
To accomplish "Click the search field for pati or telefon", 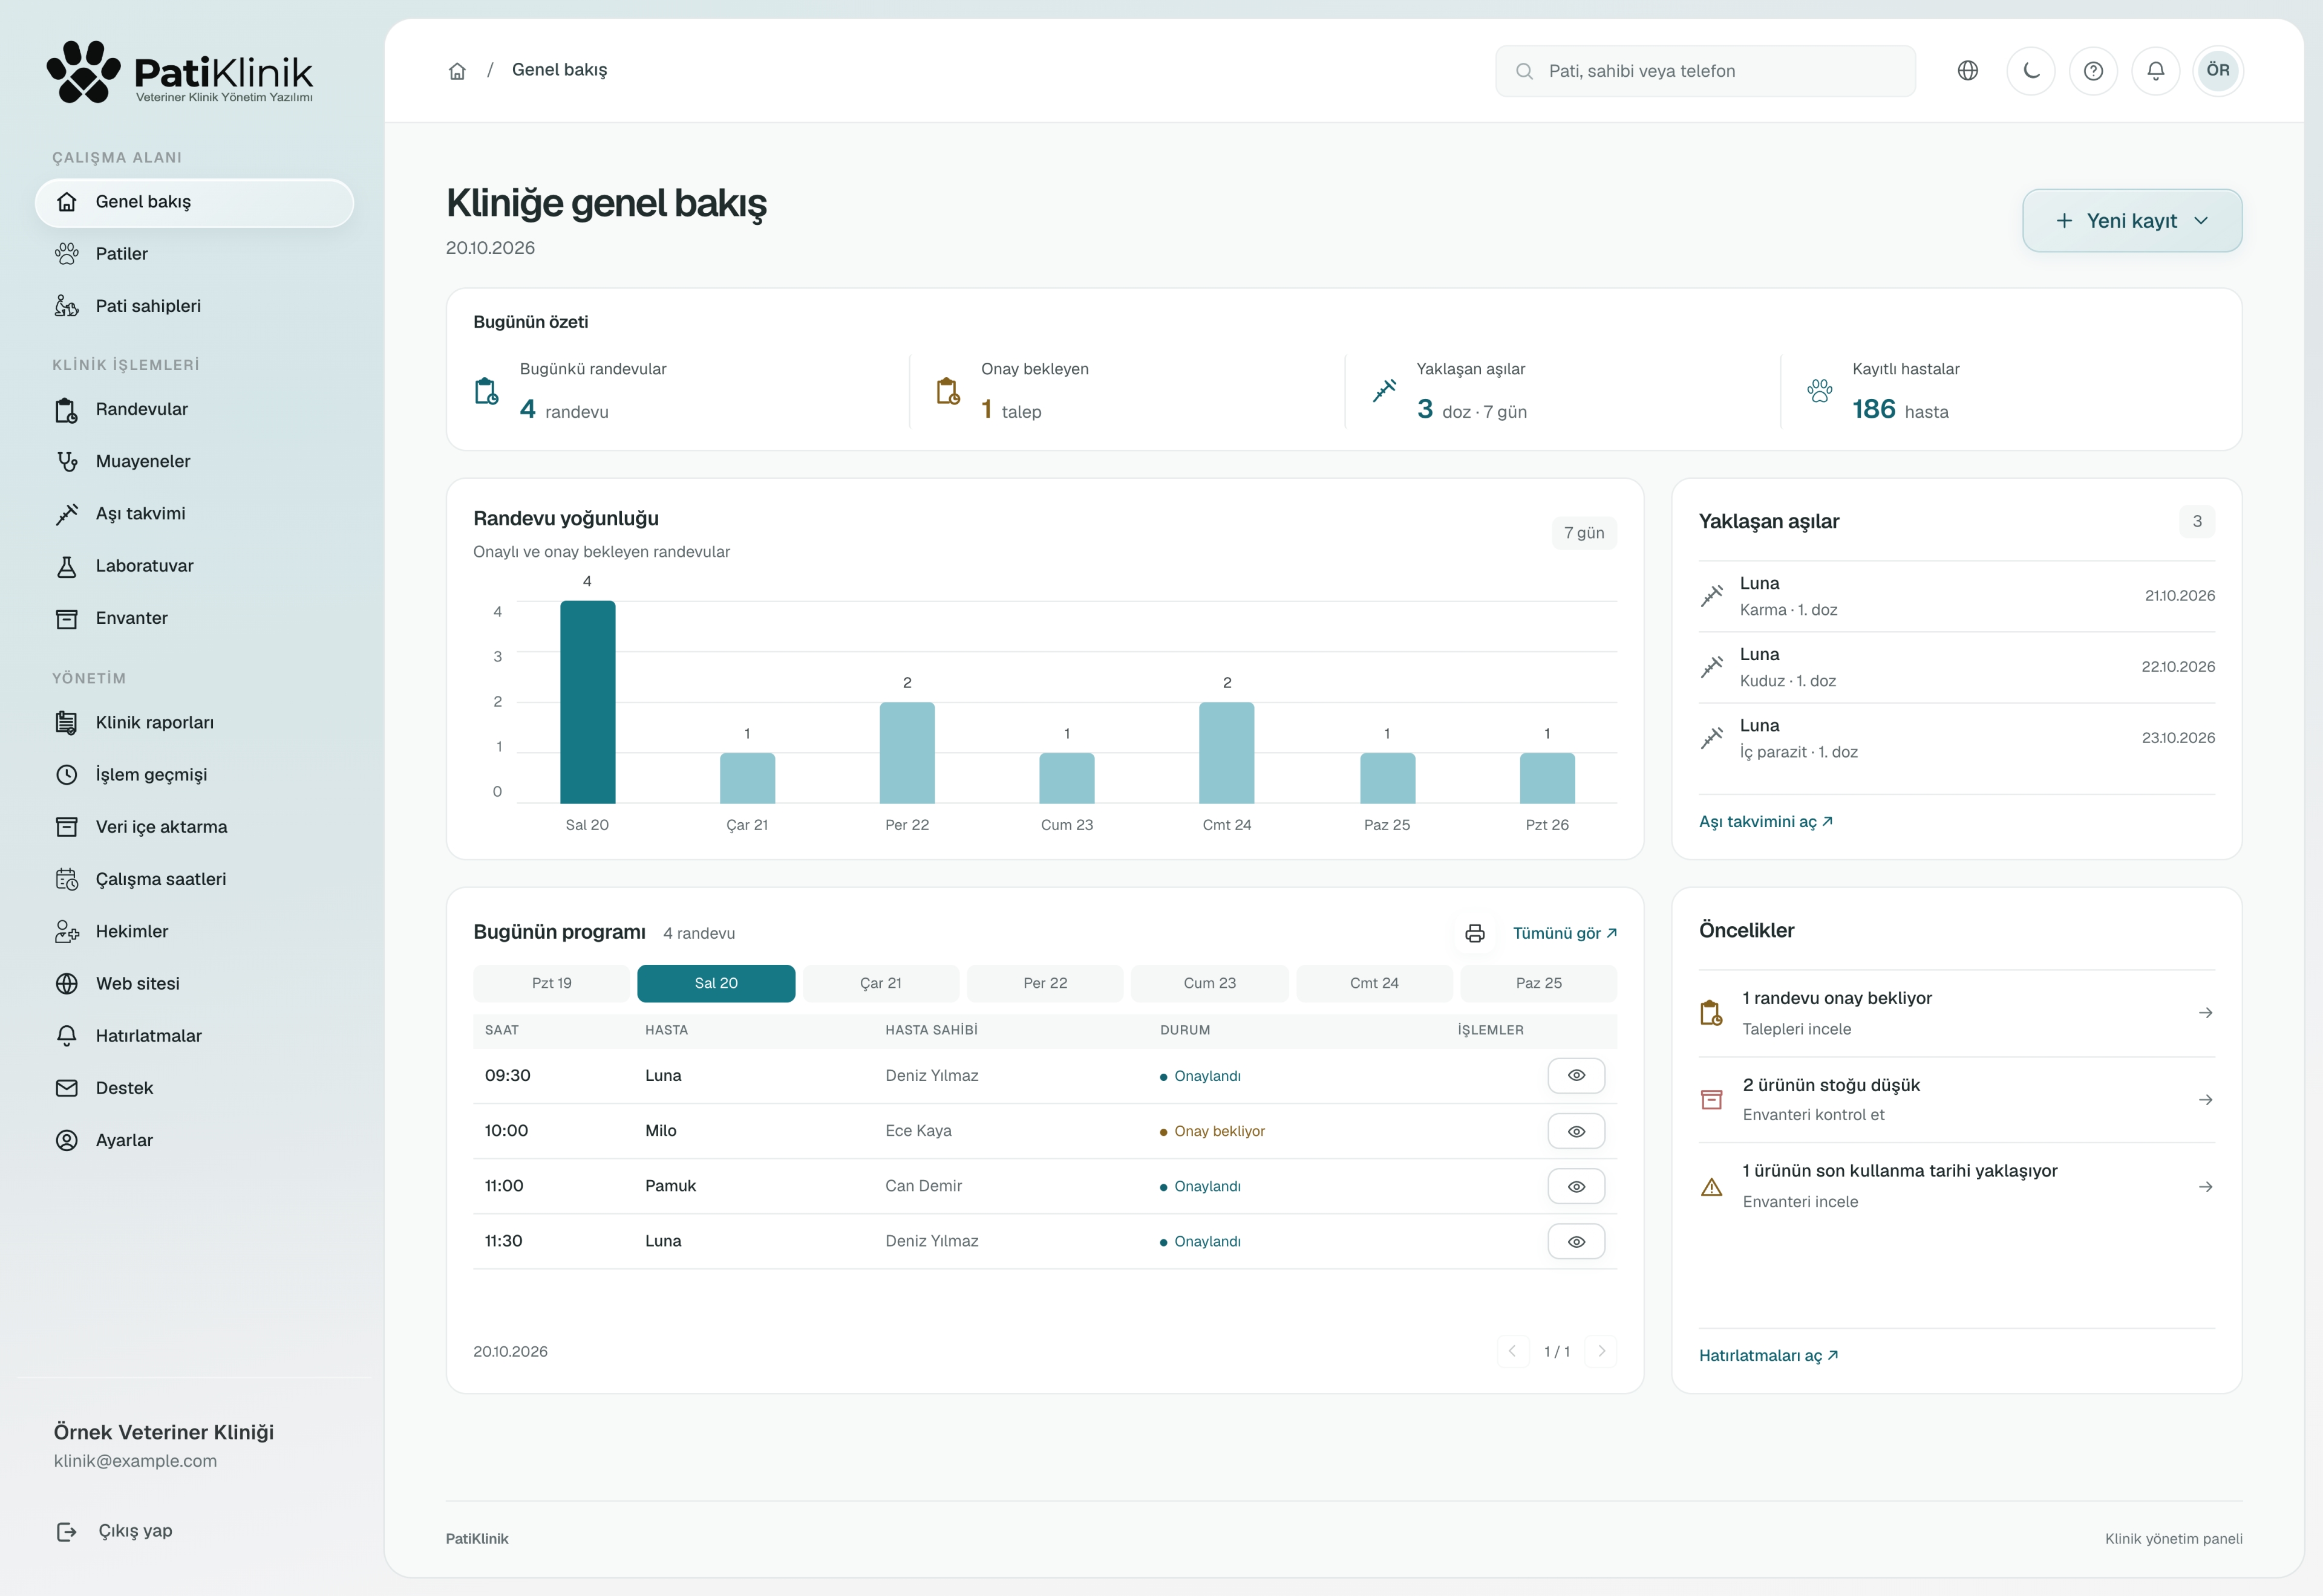I will (1706, 71).
